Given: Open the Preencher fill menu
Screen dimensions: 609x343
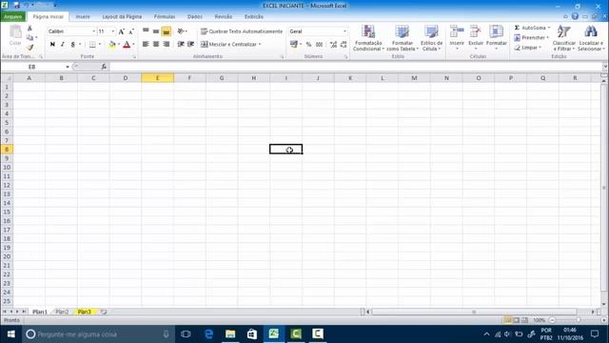Looking at the screenshot, I should point(531,38).
